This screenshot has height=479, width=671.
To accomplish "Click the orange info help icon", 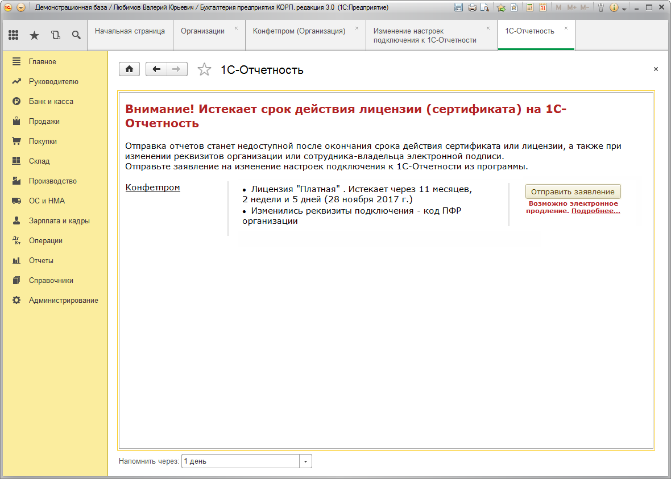I will coord(614,8).
